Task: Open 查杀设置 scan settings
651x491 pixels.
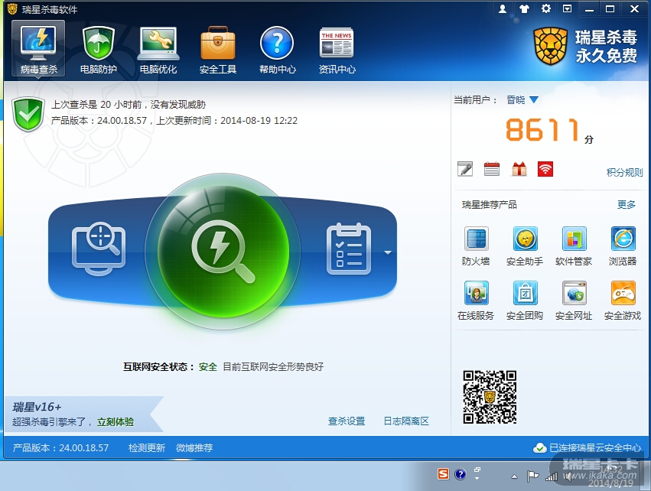Action: [347, 421]
